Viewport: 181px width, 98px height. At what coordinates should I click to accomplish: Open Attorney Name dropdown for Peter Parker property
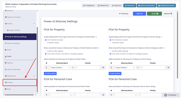pos(60,67)
